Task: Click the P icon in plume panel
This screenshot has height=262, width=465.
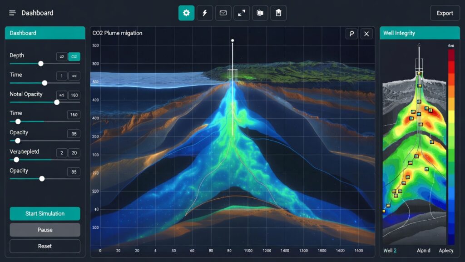Action: (351, 34)
